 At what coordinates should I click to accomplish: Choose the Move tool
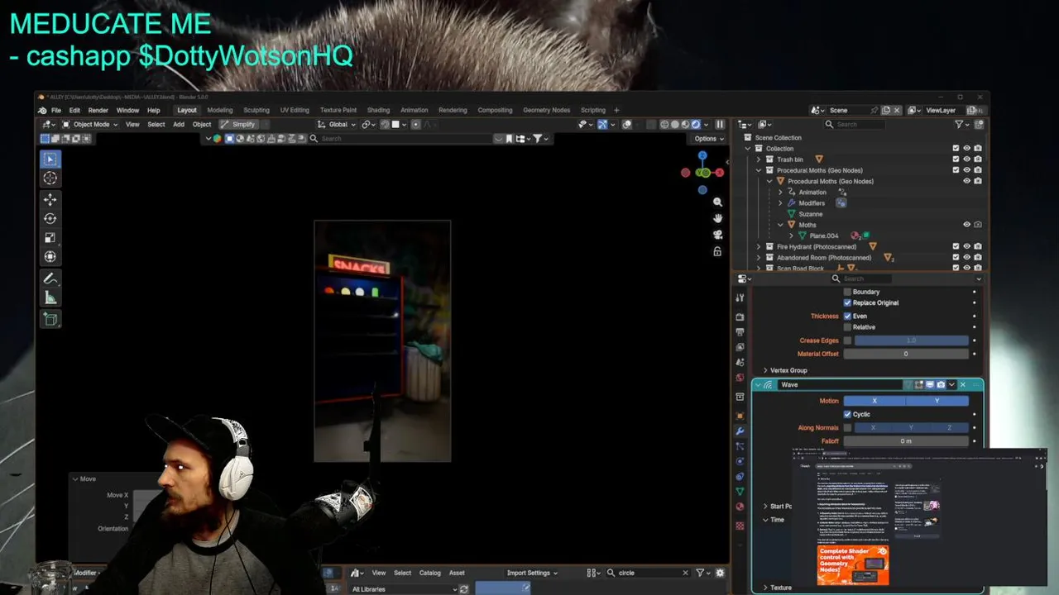tap(50, 199)
